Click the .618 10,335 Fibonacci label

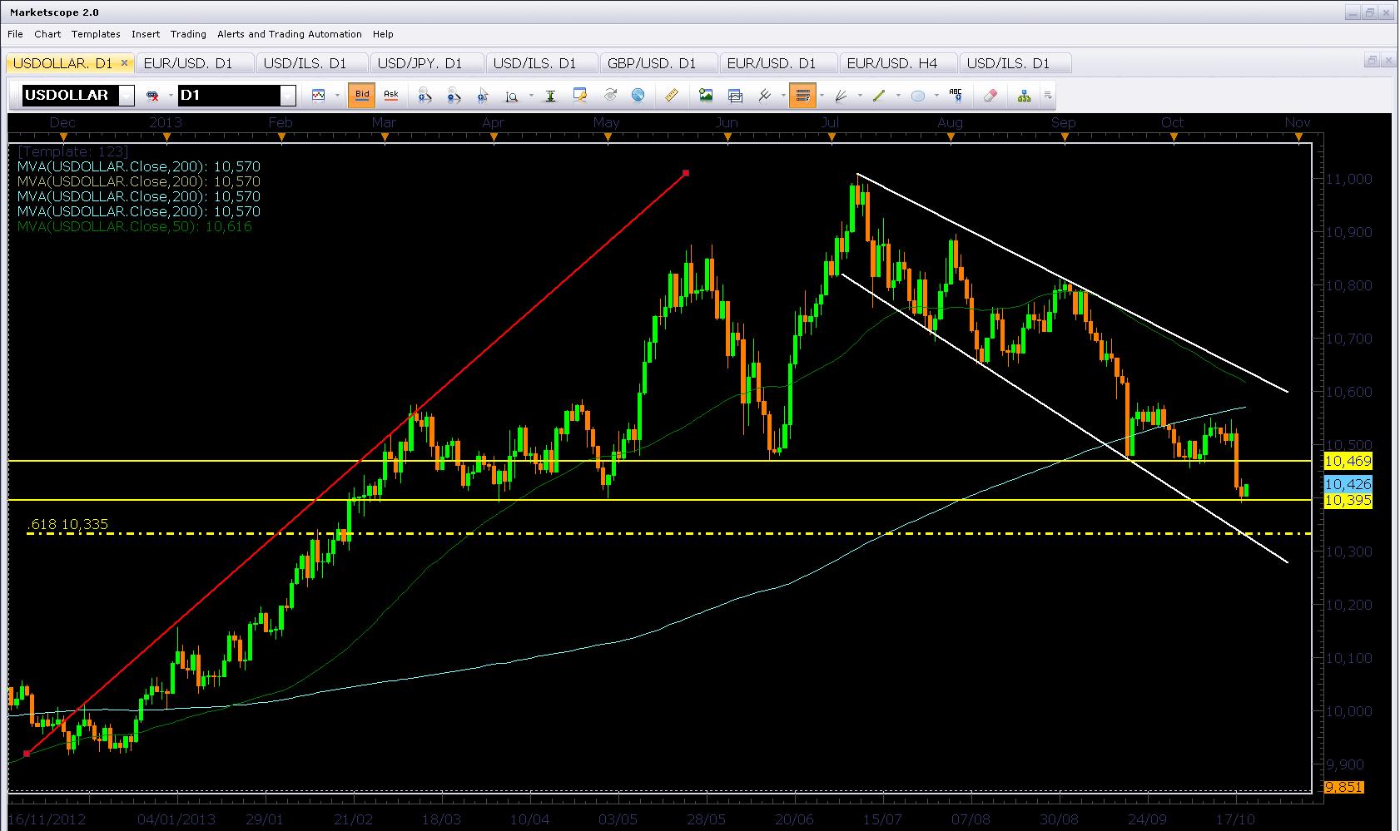point(67,524)
